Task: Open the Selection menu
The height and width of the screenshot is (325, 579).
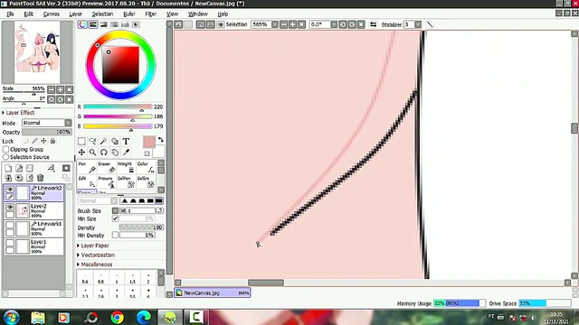Action: [x=102, y=14]
